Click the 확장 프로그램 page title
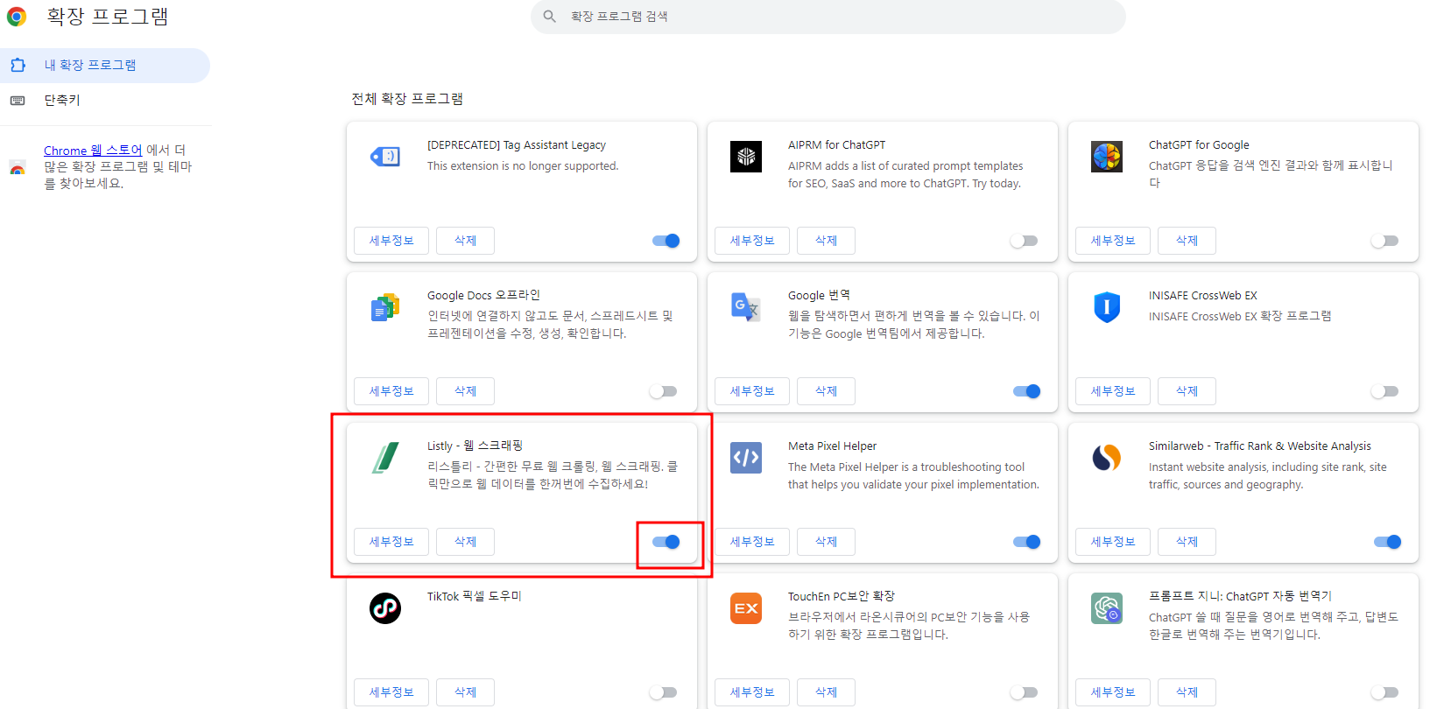 pos(107,17)
